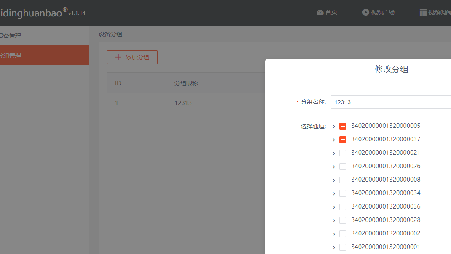The image size is (451, 254).
Task: Select channel label 34020000001320000002
Action: pos(386,233)
